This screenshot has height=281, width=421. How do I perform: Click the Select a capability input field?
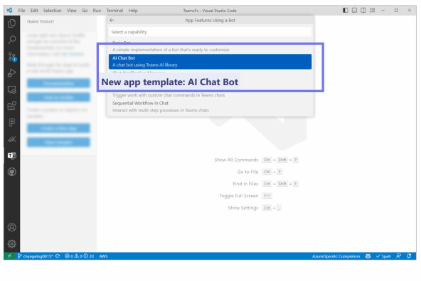tap(210, 32)
